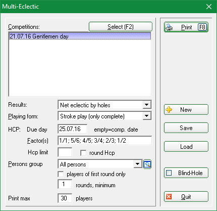Screen dimensions: 217x211
Task: Select the 21.07.16 Gentlemen day entry
Action: tap(80, 36)
